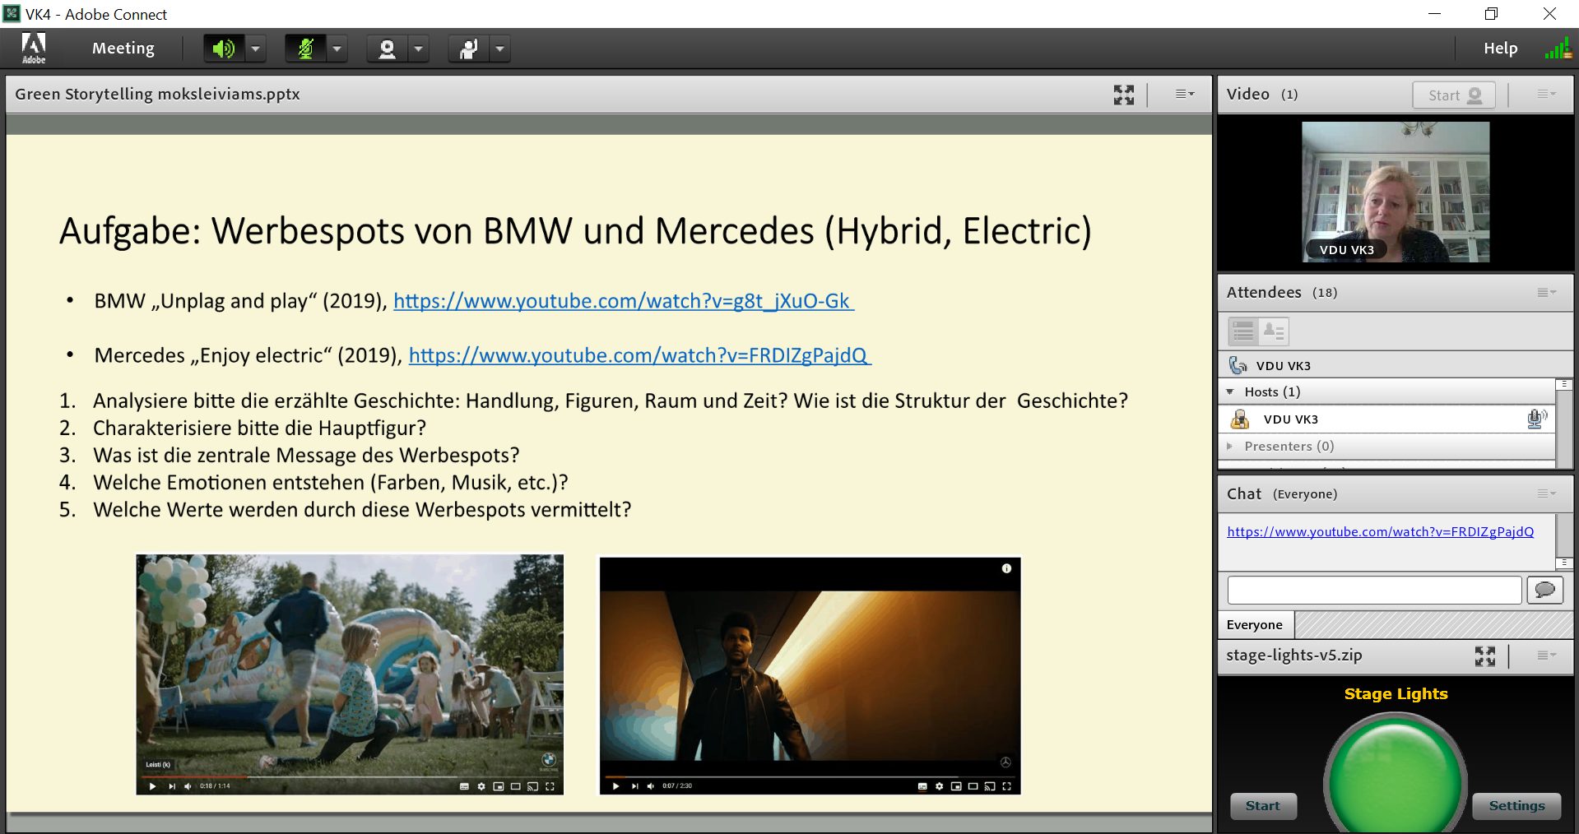Click cast icon on Mercedes video
Viewport: 1579px width, 834px height.
(x=990, y=786)
